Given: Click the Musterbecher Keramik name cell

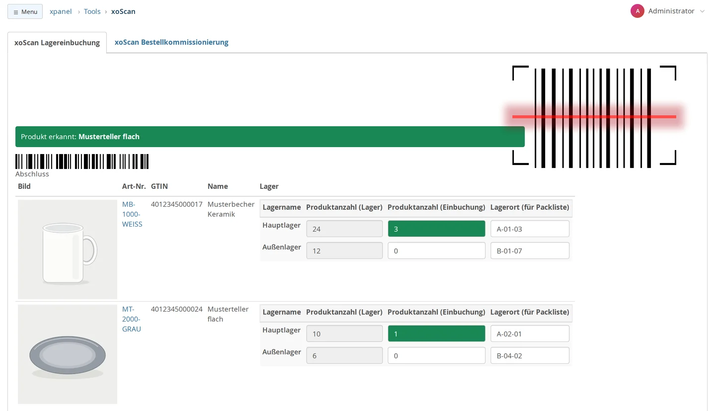Looking at the screenshot, I should pos(231,209).
